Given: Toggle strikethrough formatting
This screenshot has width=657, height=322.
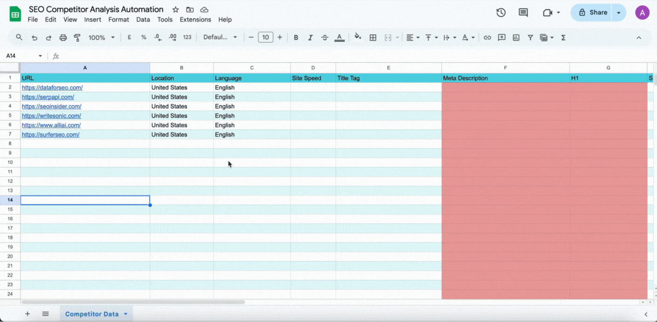Looking at the screenshot, I should [325, 37].
